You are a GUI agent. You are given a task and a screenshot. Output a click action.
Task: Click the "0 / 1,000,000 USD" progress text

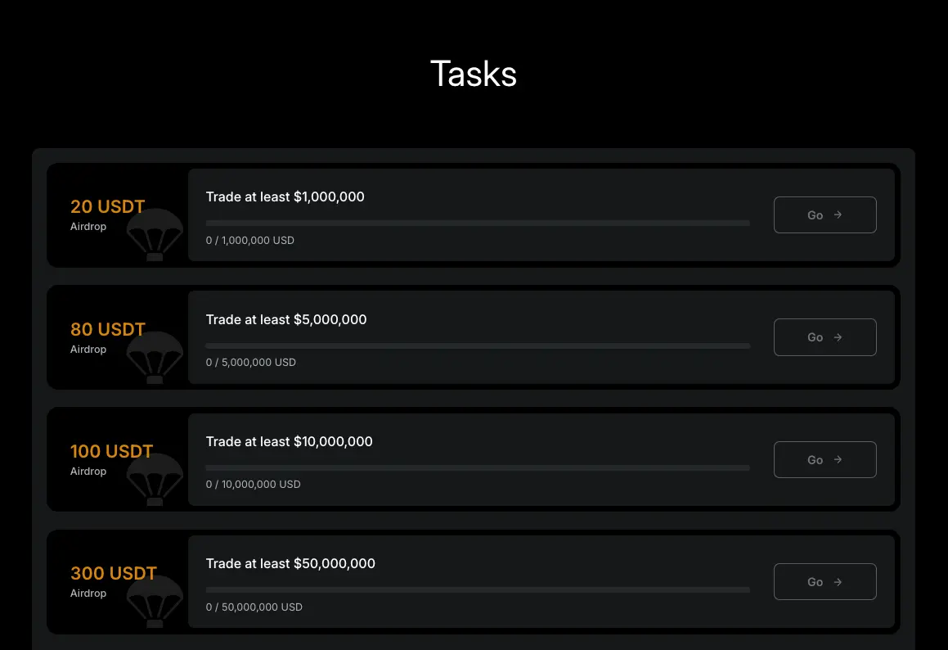point(250,241)
